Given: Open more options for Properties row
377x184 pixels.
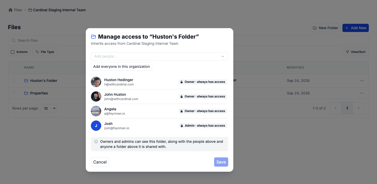Looking at the screenshot, I should click(362, 93).
